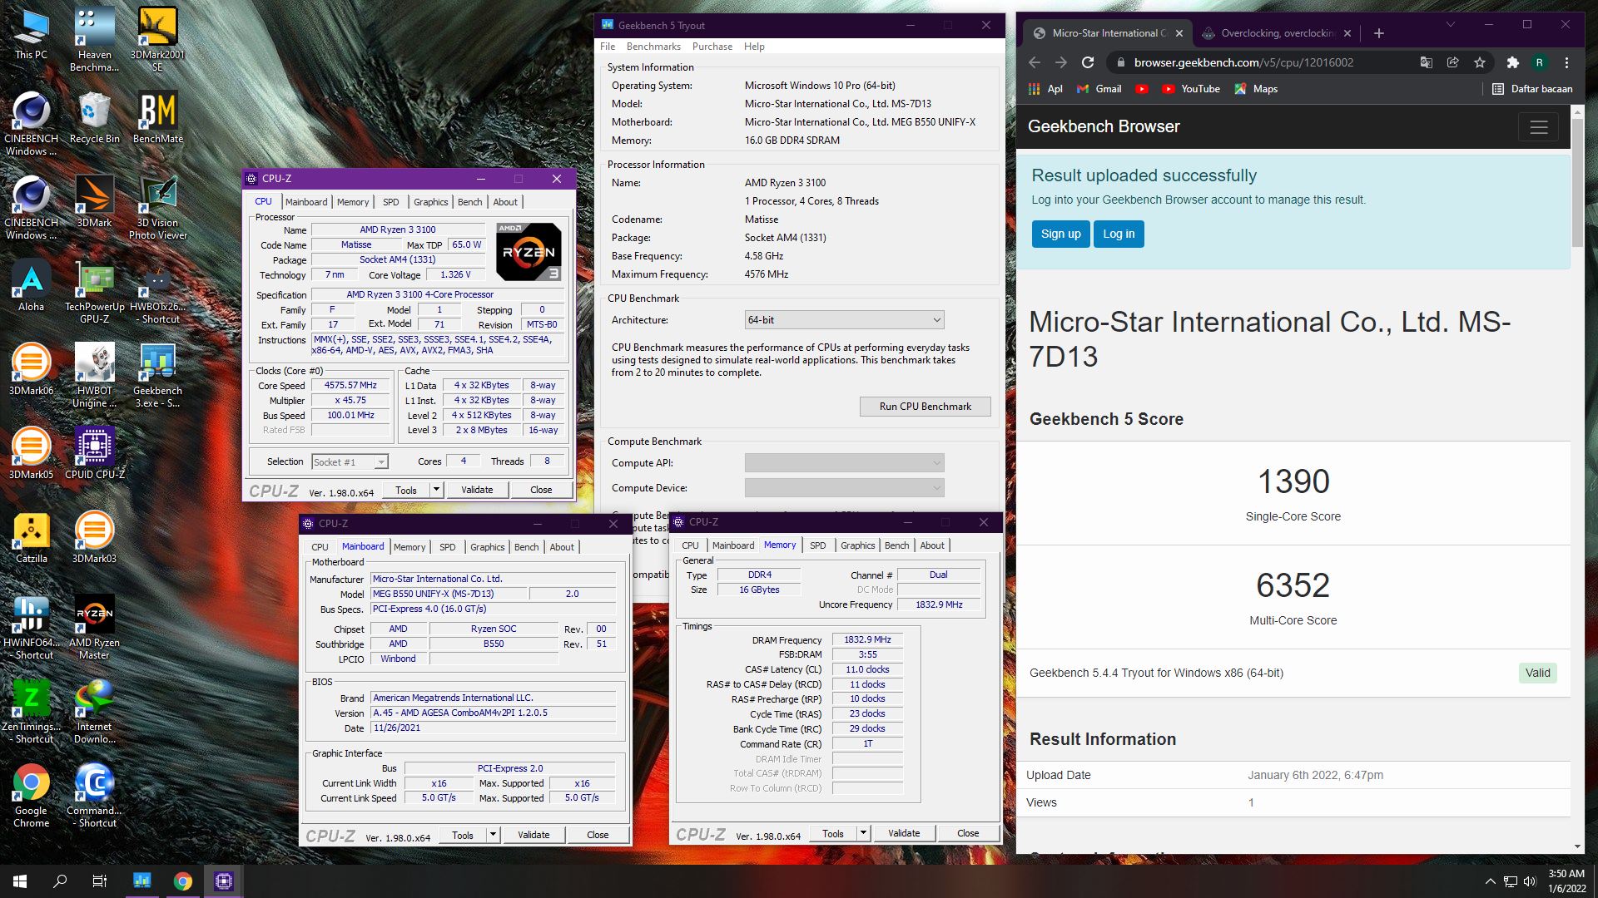
Task: Click the share this page icon
Action: pyautogui.click(x=1452, y=62)
